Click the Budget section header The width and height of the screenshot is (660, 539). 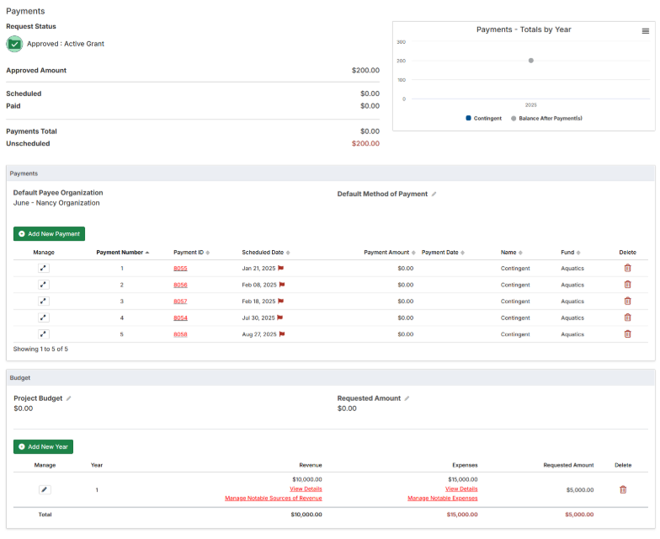pos(330,377)
